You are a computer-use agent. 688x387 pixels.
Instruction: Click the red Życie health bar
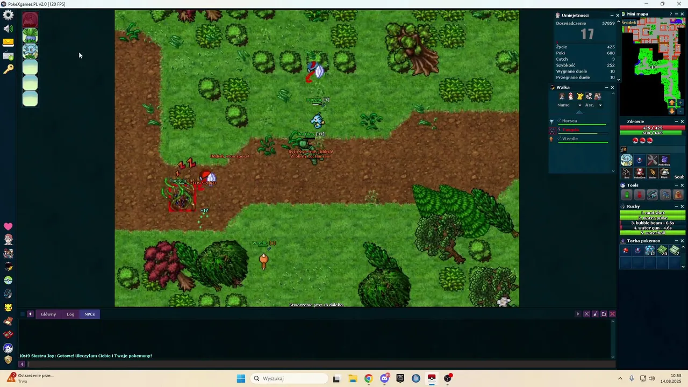pos(653,128)
